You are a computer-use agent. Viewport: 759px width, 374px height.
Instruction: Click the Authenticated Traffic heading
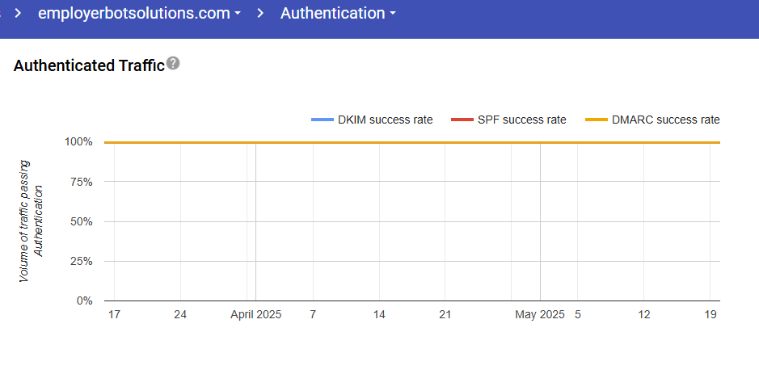click(89, 65)
